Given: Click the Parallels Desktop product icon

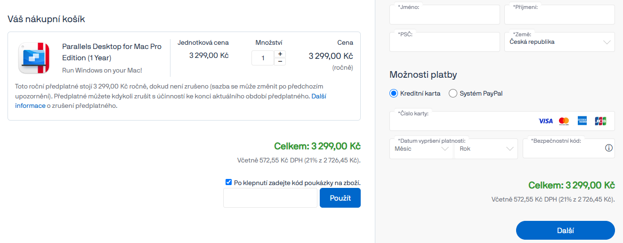Looking at the screenshot, I should [33, 58].
